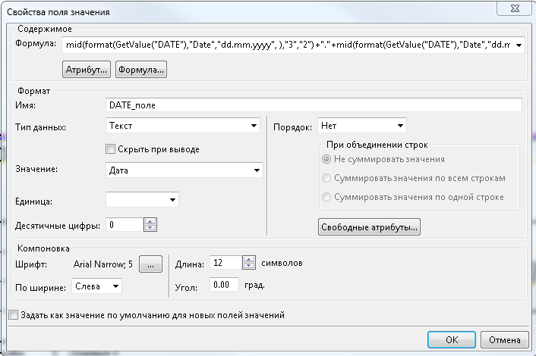536x356 pixels.
Task: Enable the Скрыть при выводе checkbox
Action: click(x=111, y=149)
